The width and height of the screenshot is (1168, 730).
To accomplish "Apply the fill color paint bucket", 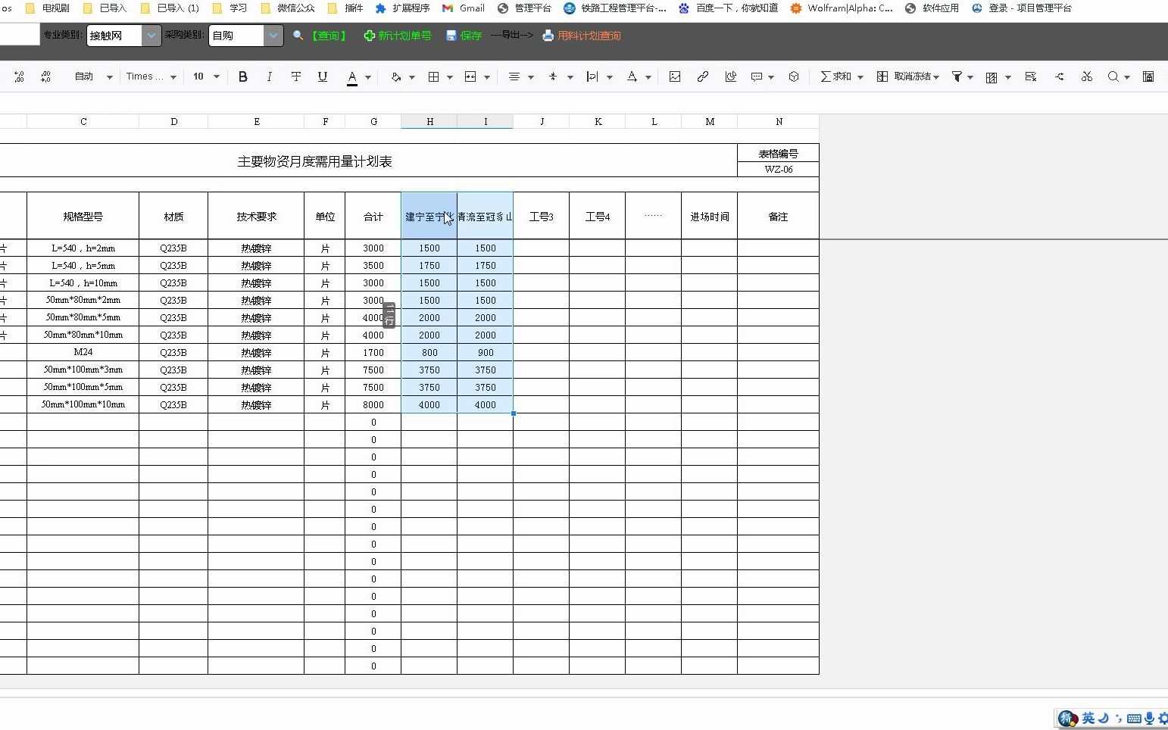I will coord(395,76).
